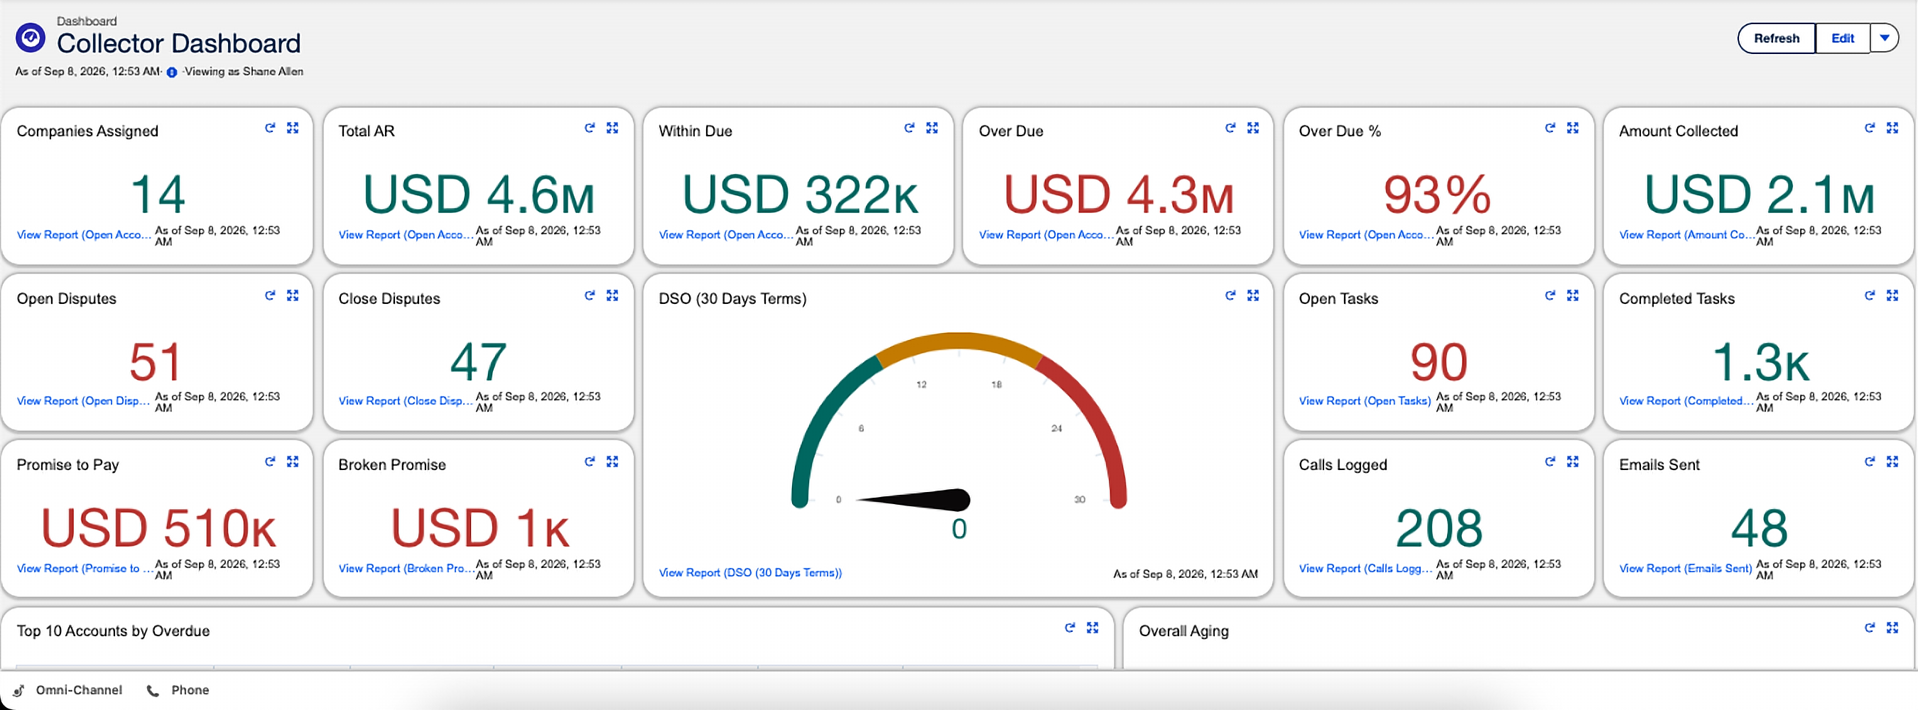The width and height of the screenshot is (1918, 710).
Task: Click the dashboard info icon beside timestamp
Action: pyautogui.click(x=172, y=72)
